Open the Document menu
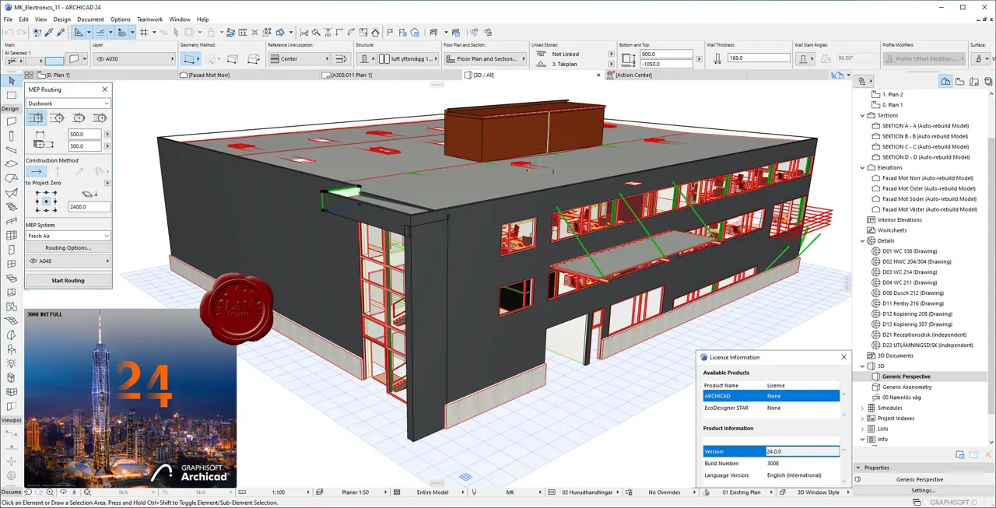The width and height of the screenshot is (996, 508). (90, 19)
